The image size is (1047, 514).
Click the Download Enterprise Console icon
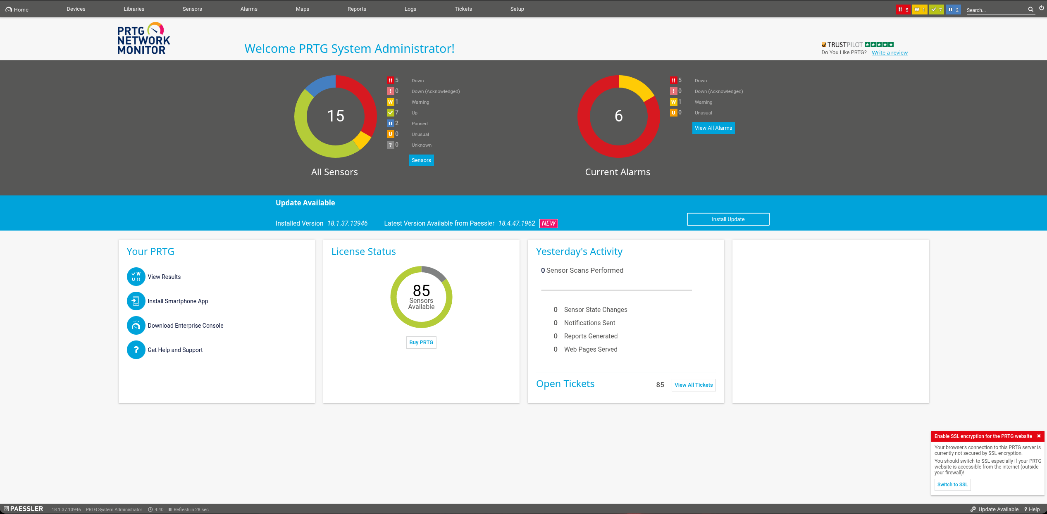(136, 326)
